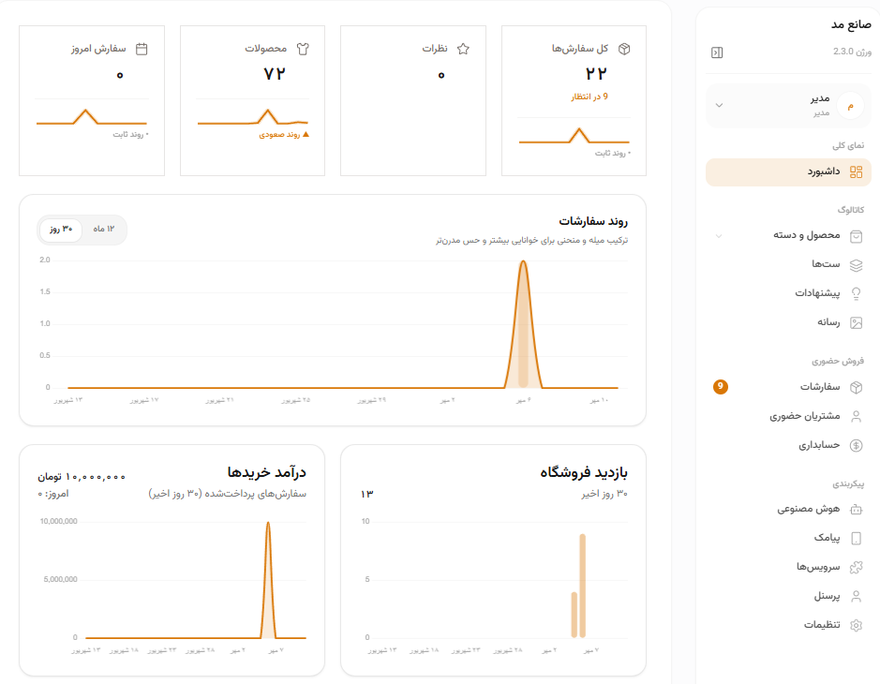
Task: Click the tallest bar in بازدید فروشگاه chart
Action: coord(583,586)
